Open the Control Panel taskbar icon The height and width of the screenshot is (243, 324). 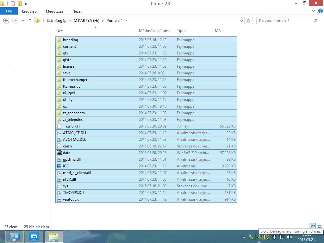coord(14,237)
